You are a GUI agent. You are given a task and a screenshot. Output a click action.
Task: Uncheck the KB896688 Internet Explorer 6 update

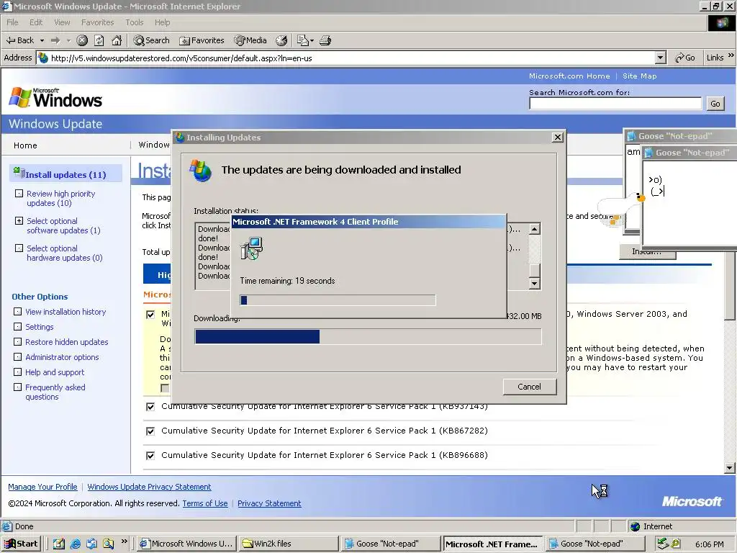[x=150, y=456]
